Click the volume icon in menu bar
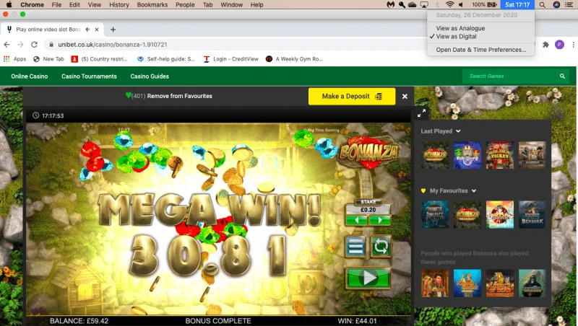This screenshot has width=578, height=326. tap(461, 5)
